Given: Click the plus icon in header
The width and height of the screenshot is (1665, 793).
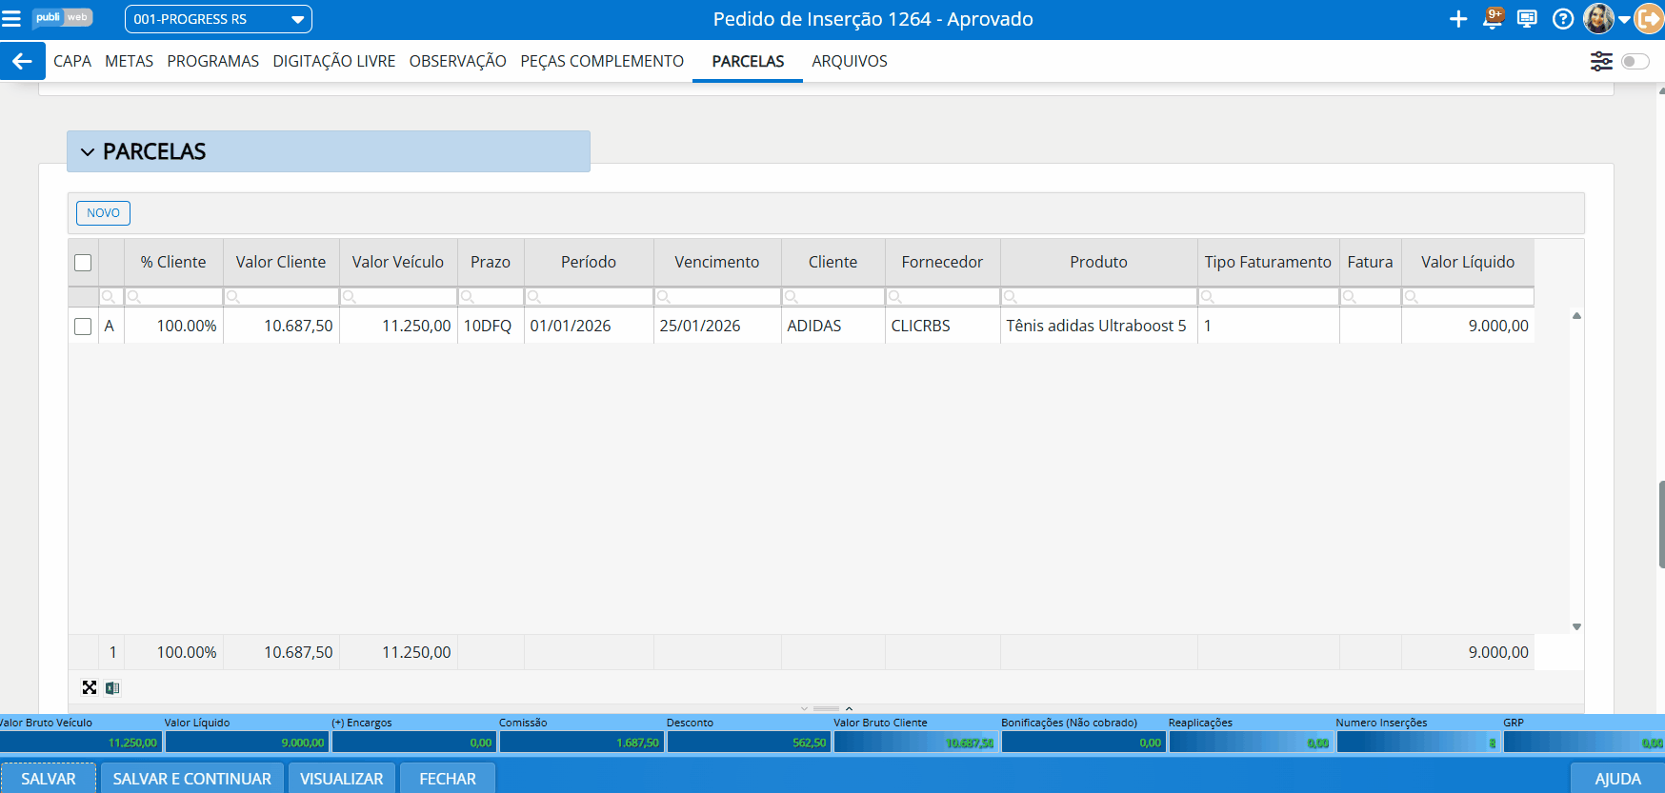Looking at the screenshot, I should pyautogui.click(x=1457, y=19).
